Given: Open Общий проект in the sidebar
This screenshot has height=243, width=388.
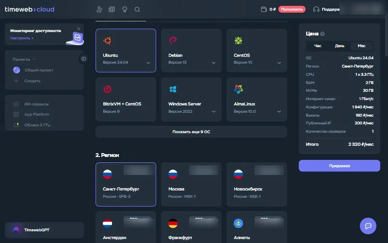Looking at the screenshot, I should (39, 70).
